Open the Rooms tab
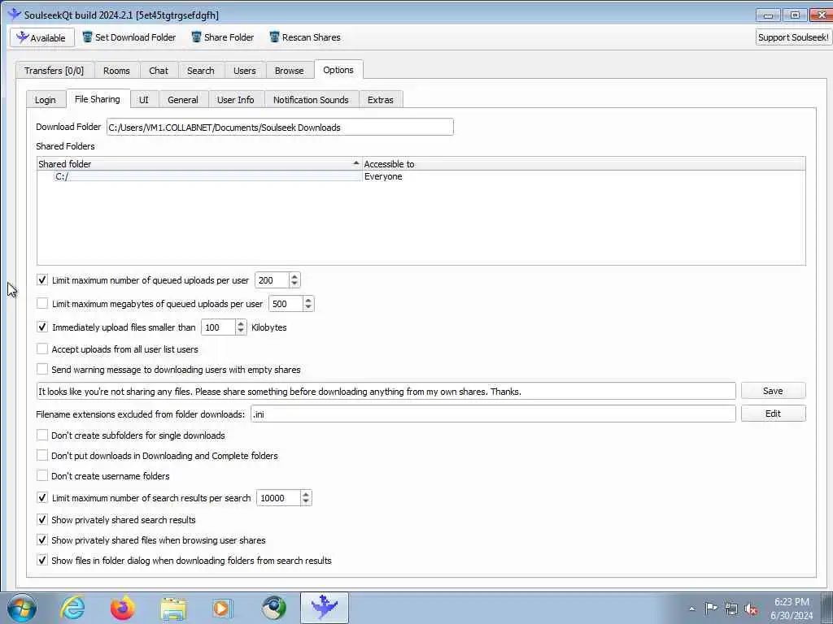 point(116,71)
